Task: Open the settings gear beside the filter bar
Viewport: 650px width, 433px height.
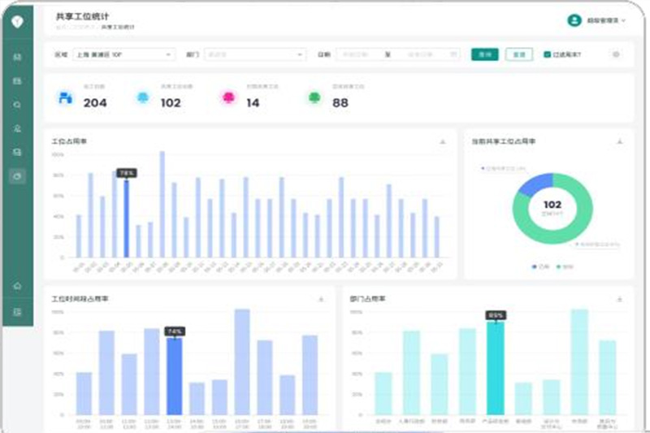Action: 616,54
